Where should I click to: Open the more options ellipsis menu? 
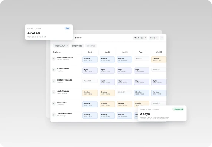click(162, 38)
